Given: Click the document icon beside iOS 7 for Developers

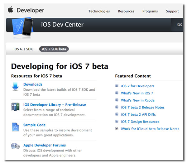Looking at the screenshot, I should (x=117, y=86).
